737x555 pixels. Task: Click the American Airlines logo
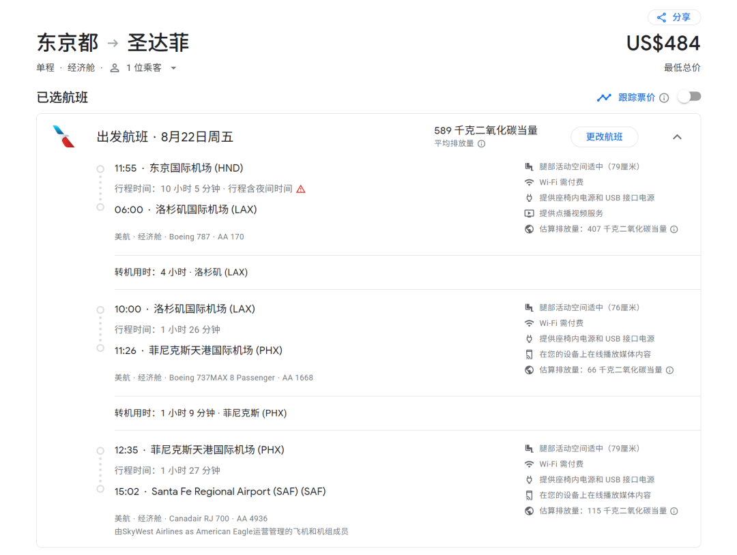[63, 137]
